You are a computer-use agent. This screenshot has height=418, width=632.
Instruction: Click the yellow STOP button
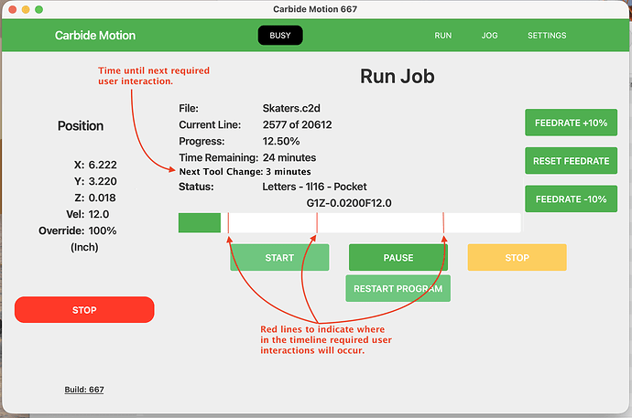click(517, 258)
